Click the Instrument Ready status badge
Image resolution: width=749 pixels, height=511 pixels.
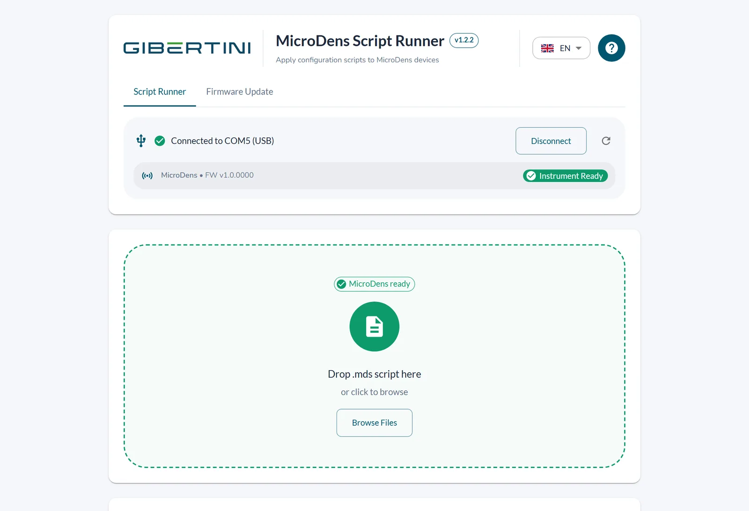coord(565,176)
